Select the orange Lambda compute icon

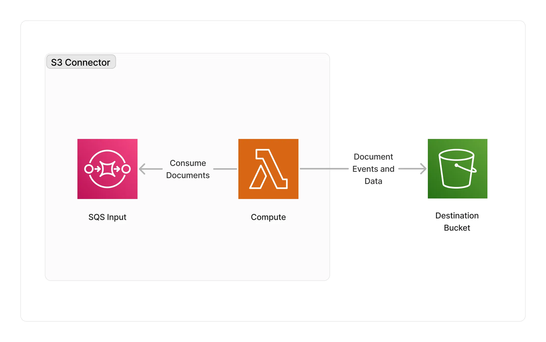pyautogui.click(x=268, y=169)
